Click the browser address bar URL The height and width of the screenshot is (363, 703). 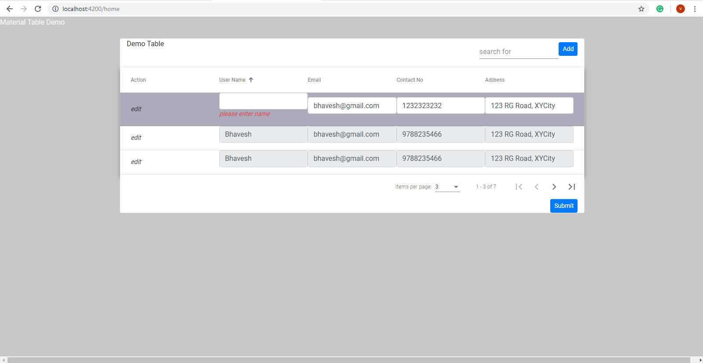click(91, 9)
